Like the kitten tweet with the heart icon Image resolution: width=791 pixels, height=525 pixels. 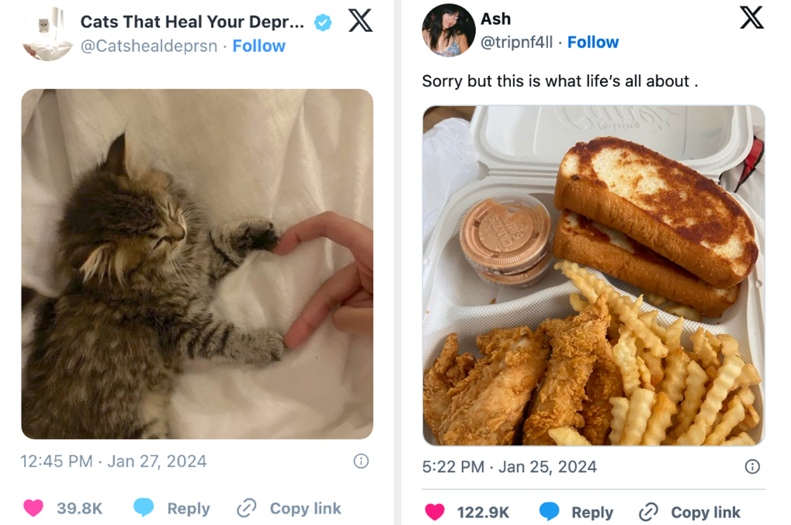(x=34, y=508)
